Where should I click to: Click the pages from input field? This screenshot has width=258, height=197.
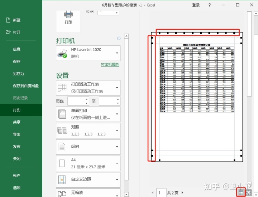77,101
